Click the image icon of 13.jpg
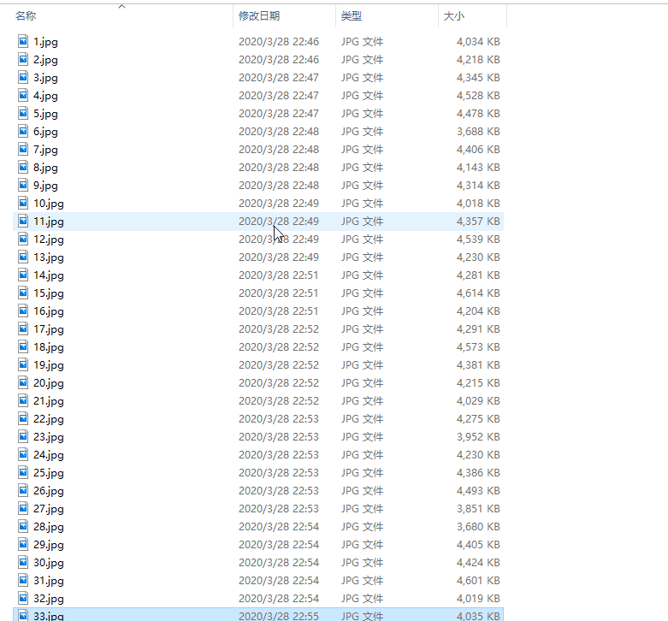 tap(23, 257)
